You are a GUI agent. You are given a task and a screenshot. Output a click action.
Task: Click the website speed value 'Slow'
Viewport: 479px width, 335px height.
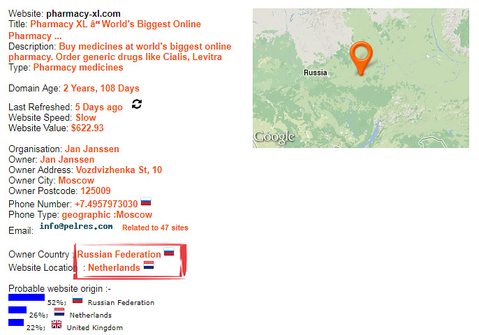click(x=86, y=117)
